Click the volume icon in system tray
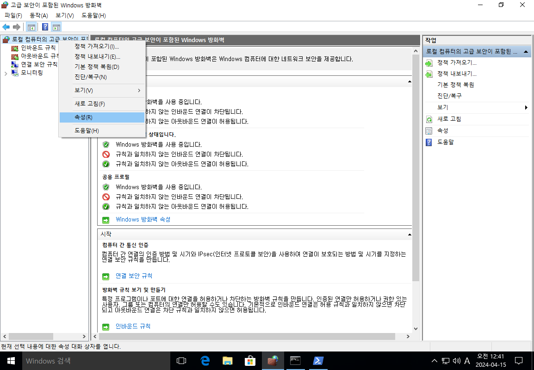 click(x=457, y=361)
